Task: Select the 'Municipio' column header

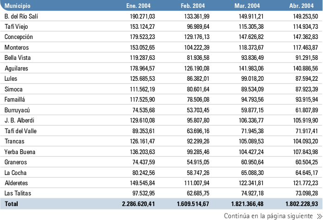Action: [x=18, y=6]
